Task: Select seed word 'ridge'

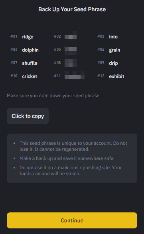Action: [28, 37]
